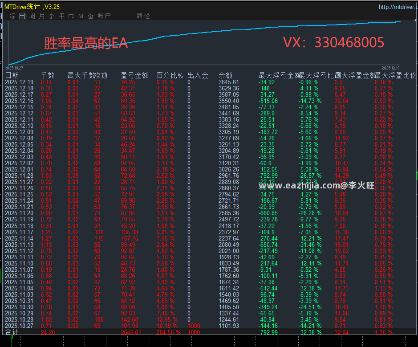Switch to the 账户 account tab
418x347 pixels.
(104, 16)
